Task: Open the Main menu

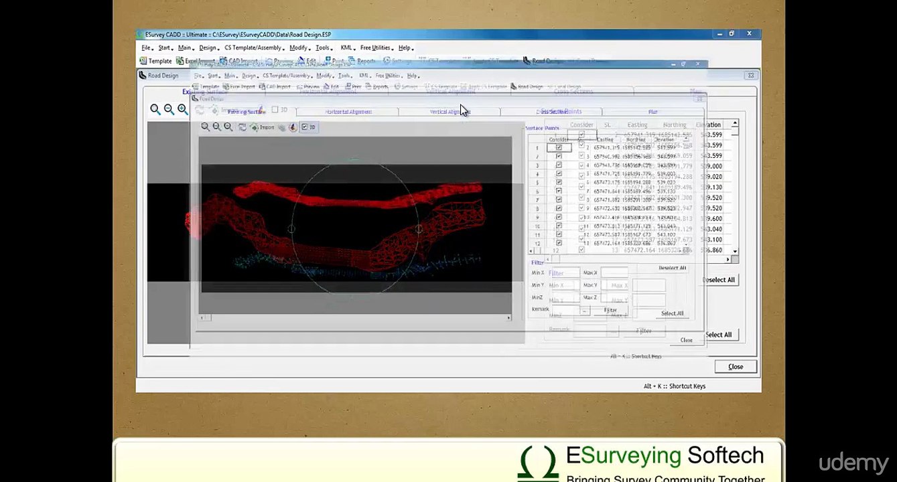Action: (185, 48)
